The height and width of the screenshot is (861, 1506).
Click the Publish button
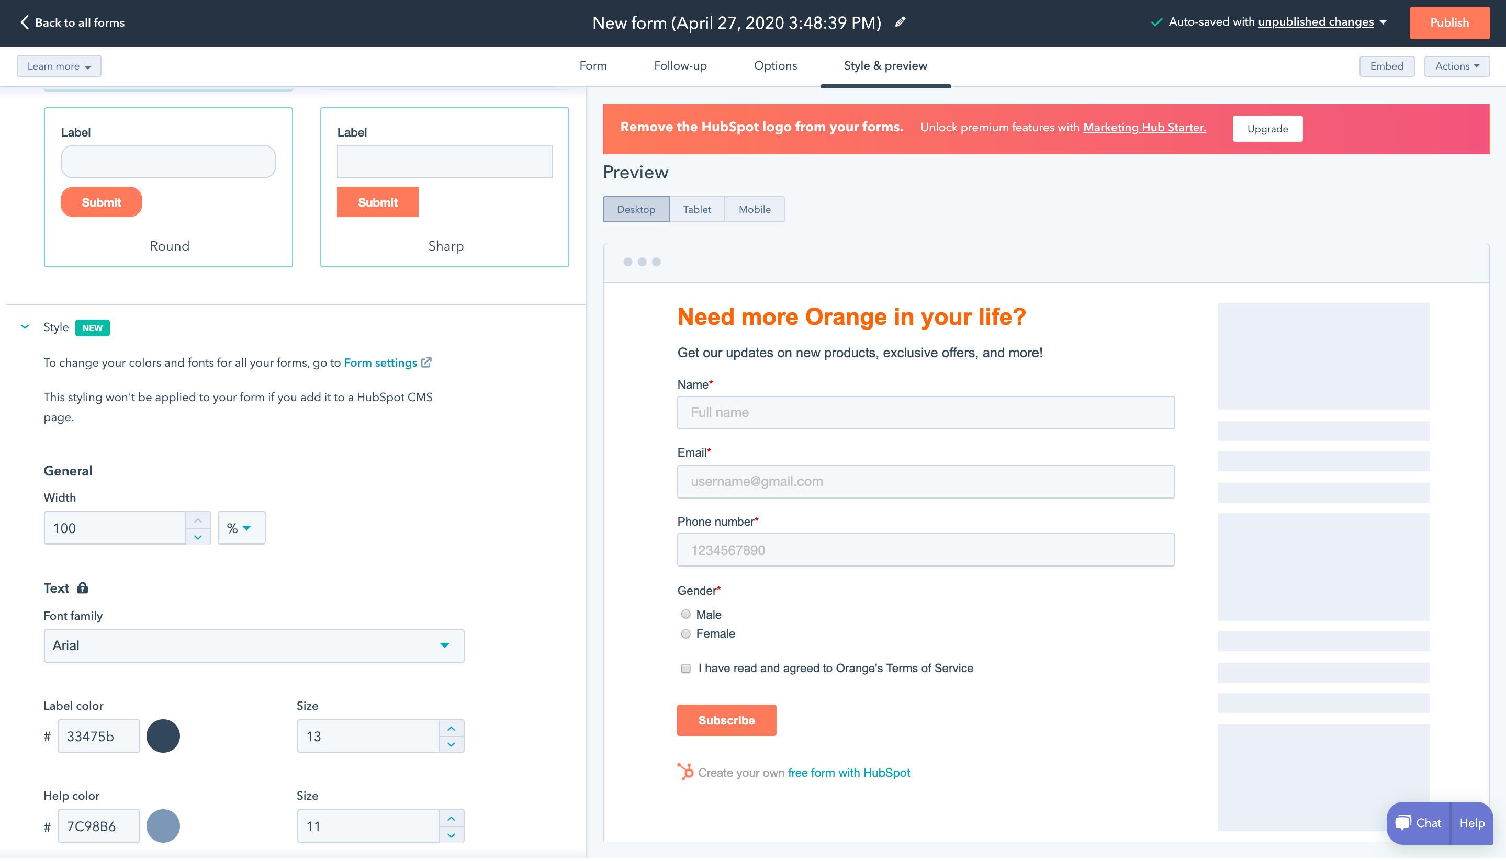1449,22
